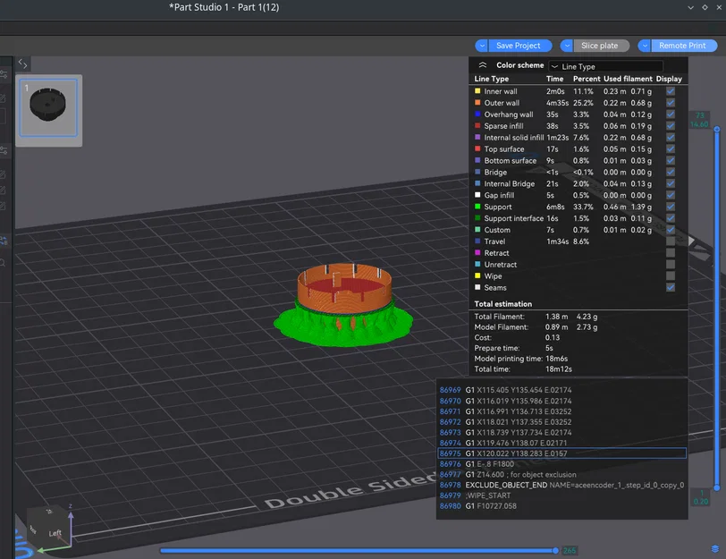Click the Total Filament value 1.38 m
This screenshot has width=726, height=559.
click(x=556, y=317)
